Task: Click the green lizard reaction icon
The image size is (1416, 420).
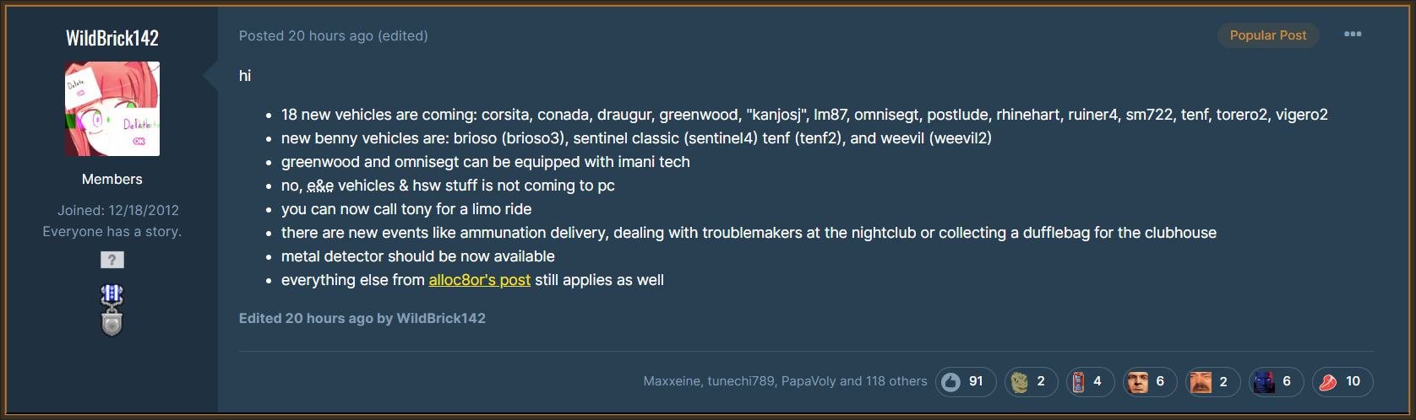Action: click(x=1020, y=382)
